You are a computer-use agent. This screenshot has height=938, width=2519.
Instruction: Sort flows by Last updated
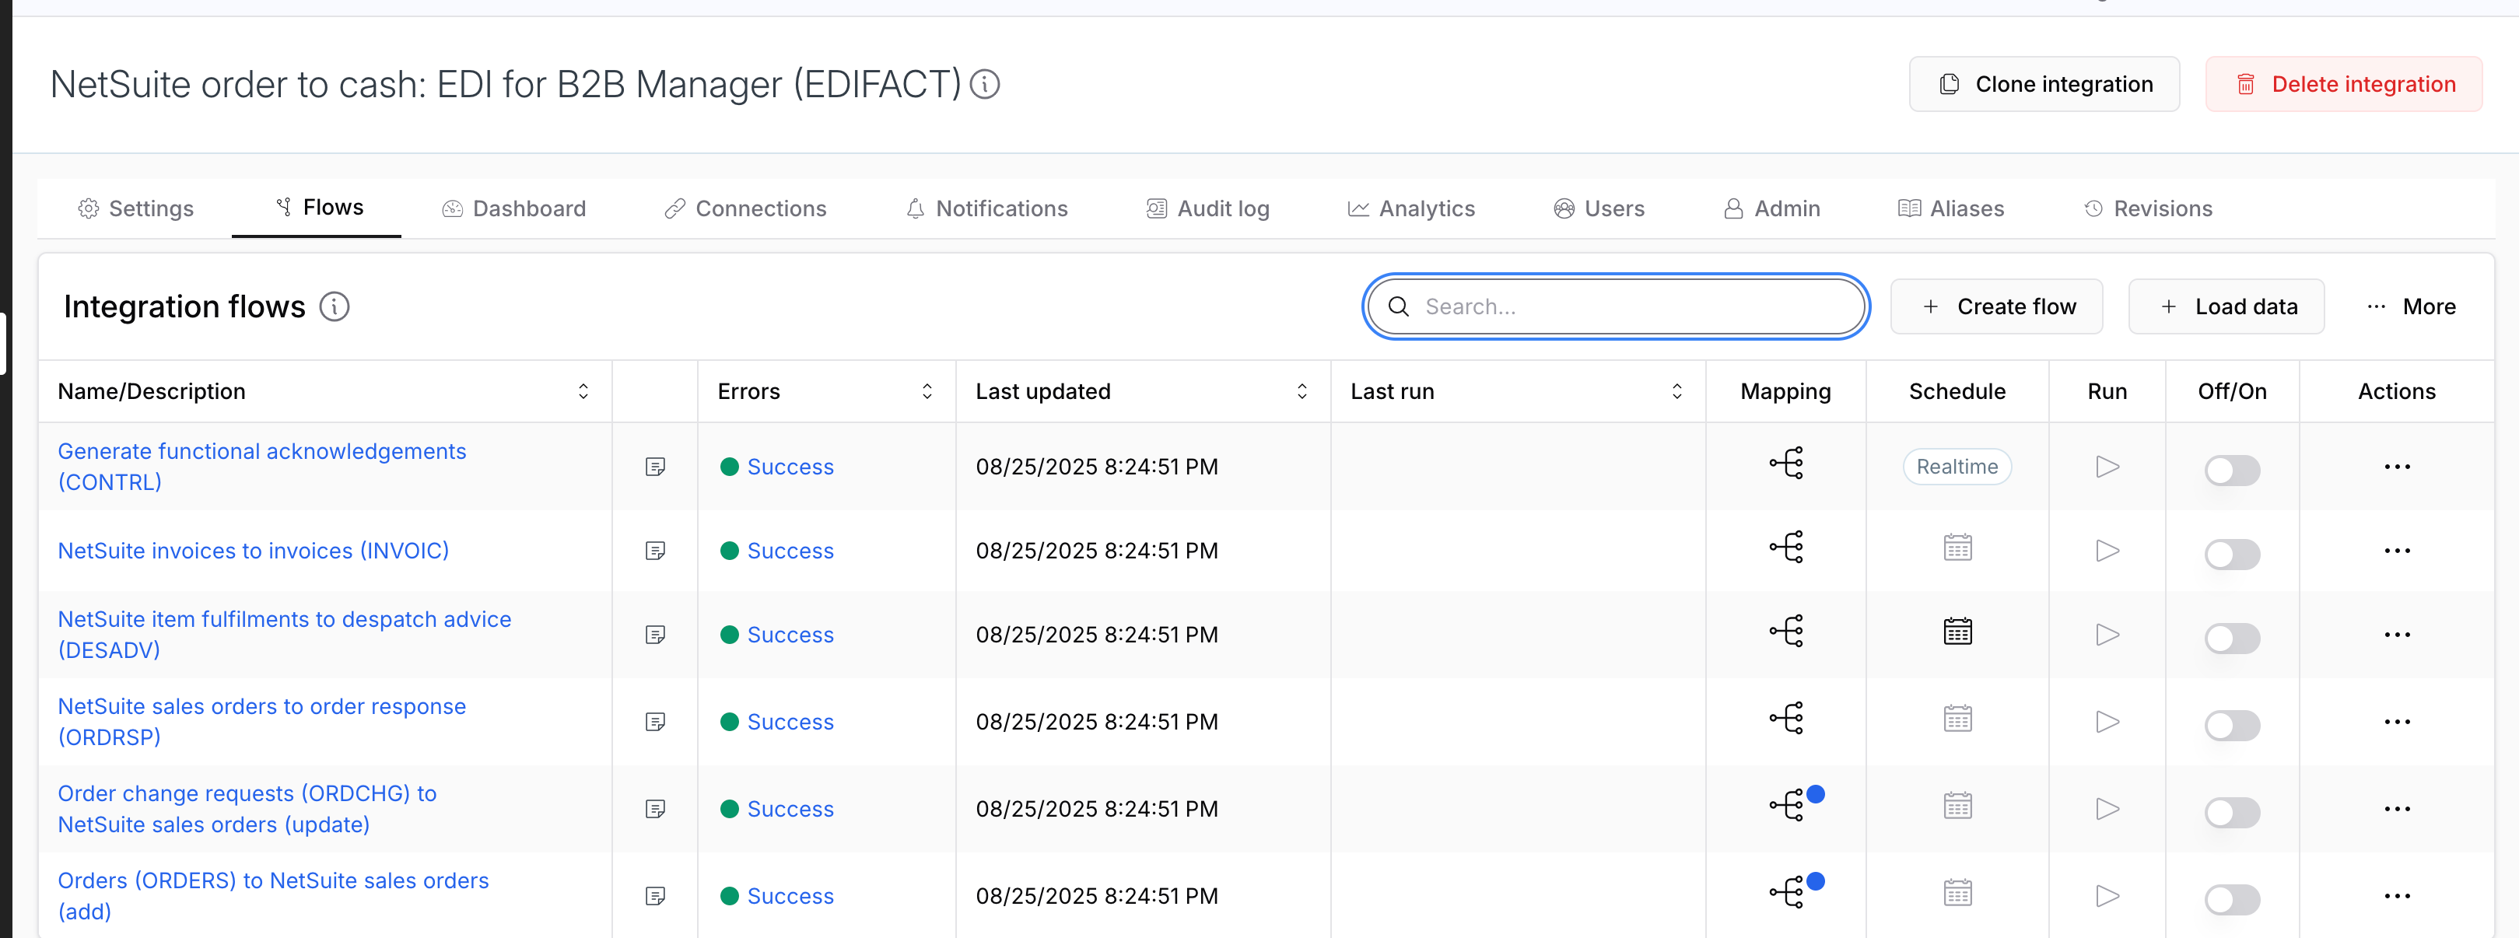tap(1302, 391)
